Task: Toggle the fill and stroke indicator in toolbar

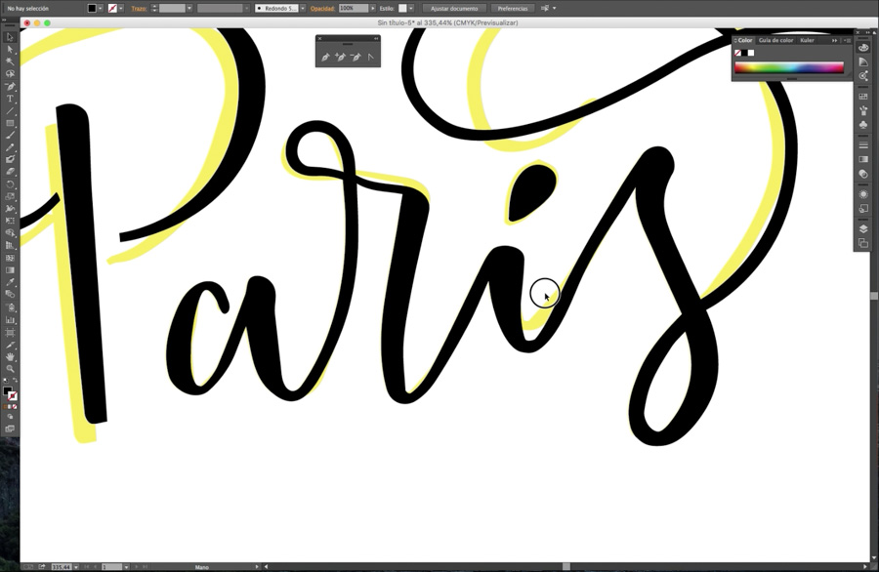Action: click(9, 392)
